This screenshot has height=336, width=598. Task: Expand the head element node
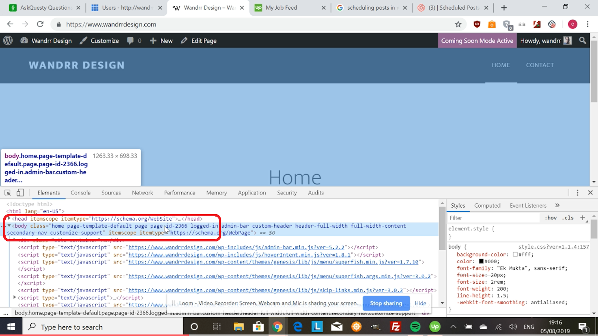coord(9,218)
